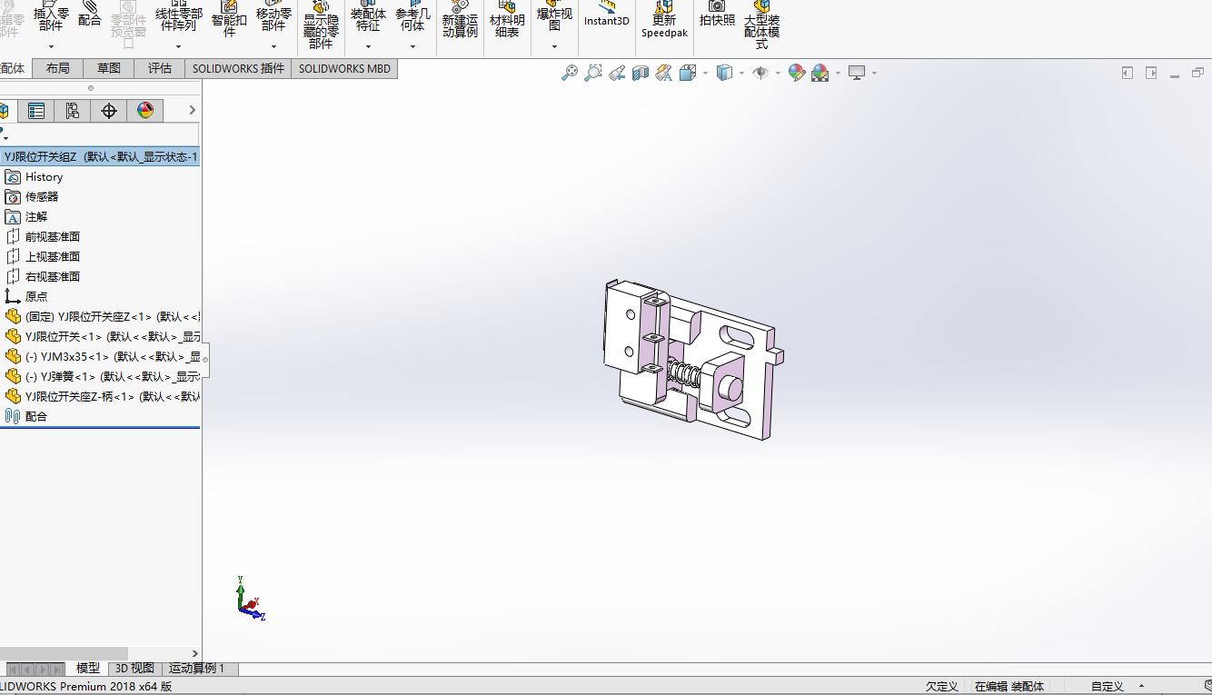
Task: Select YJ弹簧<1> component in tree
Action: [x=102, y=377]
